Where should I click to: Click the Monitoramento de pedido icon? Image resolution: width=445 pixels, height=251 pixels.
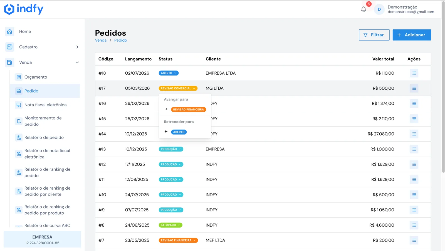(19, 121)
